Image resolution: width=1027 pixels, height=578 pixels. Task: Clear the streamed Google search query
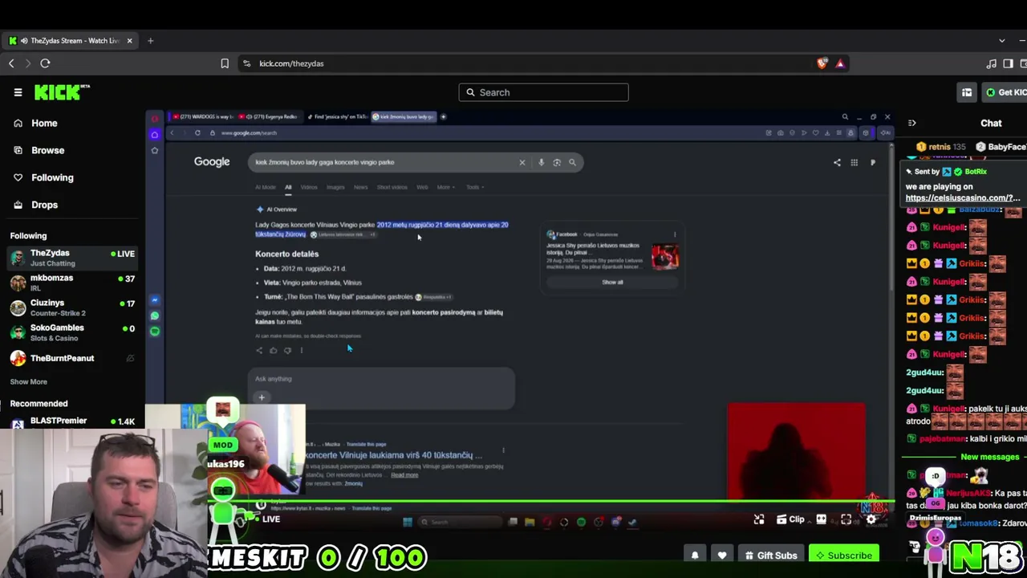(x=522, y=162)
